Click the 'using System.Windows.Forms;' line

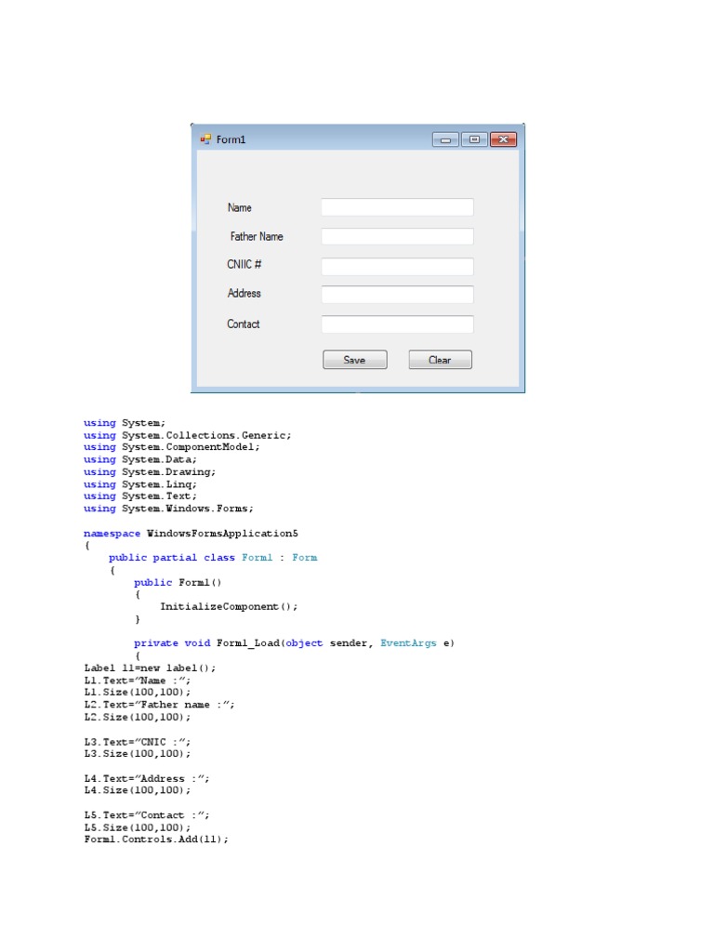169,509
